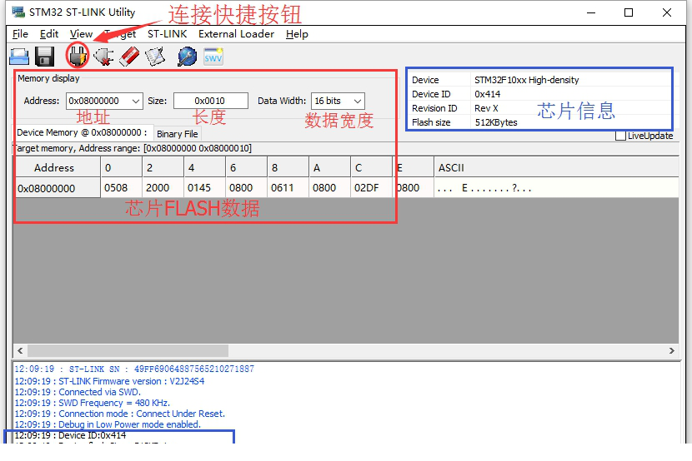
Task: Open the SWV viewer icon
Action: pos(213,57)
